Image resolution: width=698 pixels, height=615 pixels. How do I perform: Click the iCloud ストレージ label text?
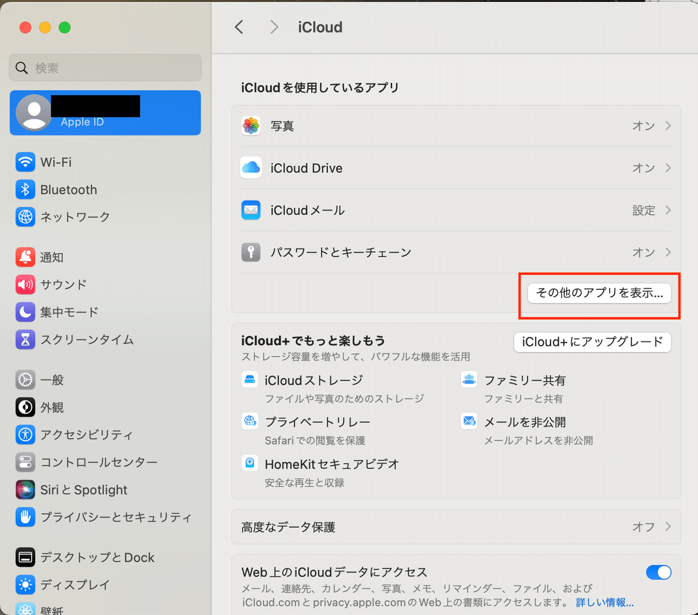314,380
